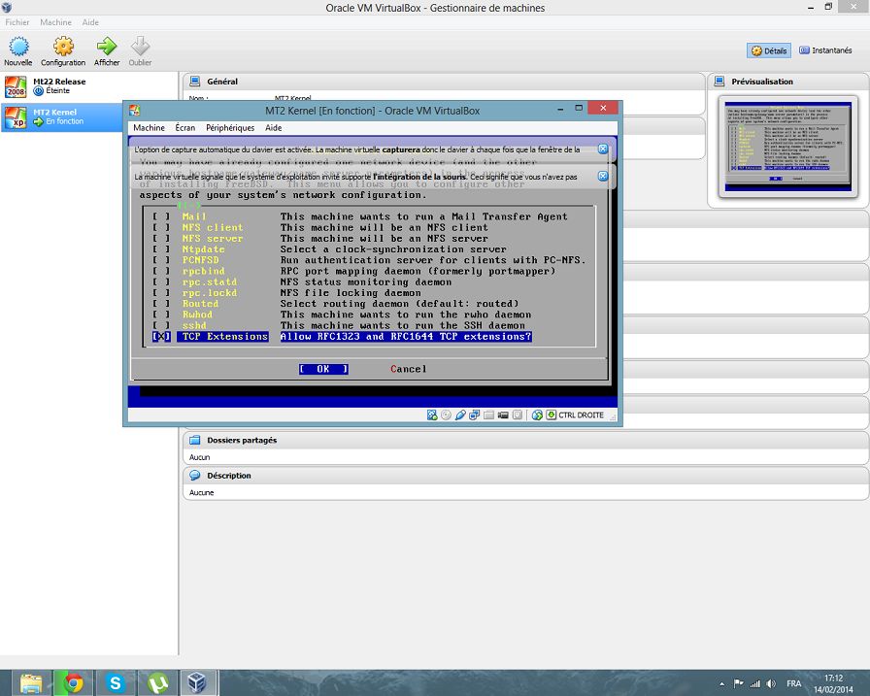This screenshot has width=870, height=696.
Task: Click the Nouvelle (new machine) toolbar icon
Action: pos(18,47)
